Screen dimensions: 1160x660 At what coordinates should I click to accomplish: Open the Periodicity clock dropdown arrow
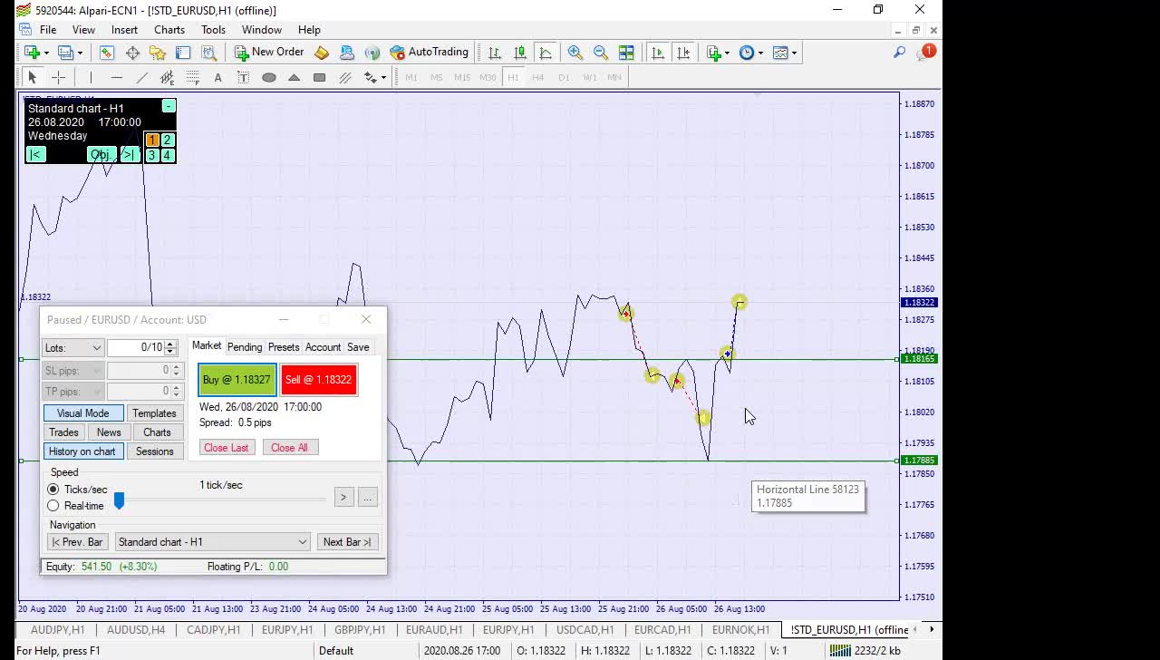pos(760,53)
